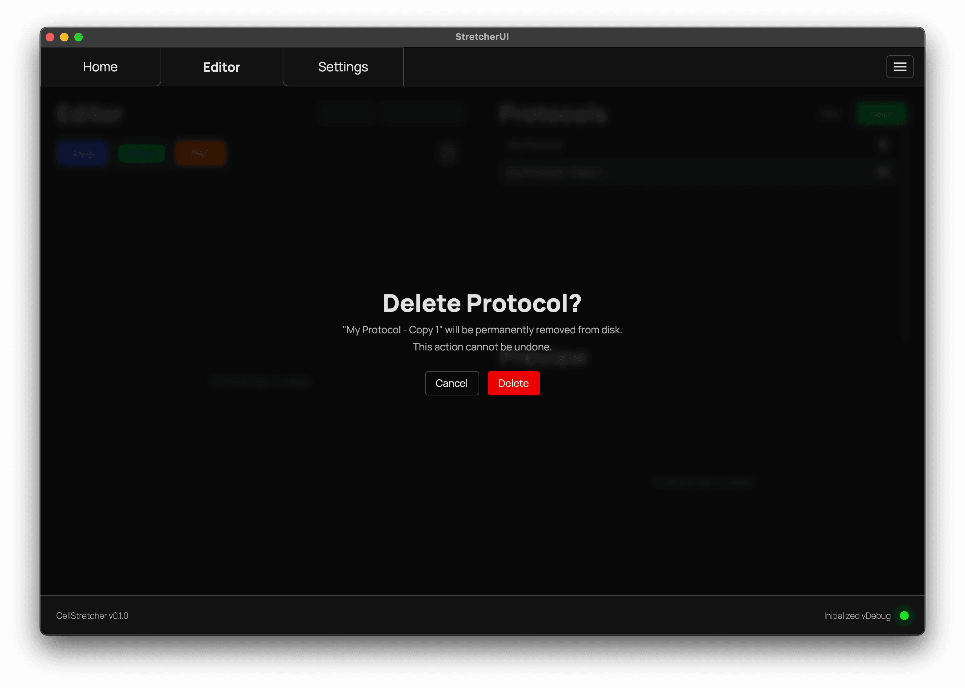Click the Delete Protocol? heading
This screenshot has width=965, height=688.
[x=482, y=303]
